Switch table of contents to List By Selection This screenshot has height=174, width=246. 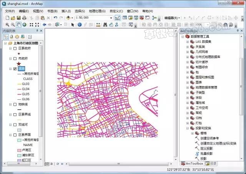[x=23, y=37]
